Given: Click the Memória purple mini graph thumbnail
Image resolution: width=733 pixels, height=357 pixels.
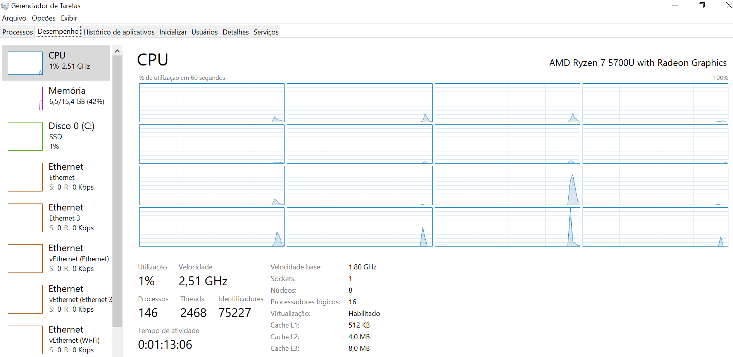Looking at the screenshot, I should 25,98.
